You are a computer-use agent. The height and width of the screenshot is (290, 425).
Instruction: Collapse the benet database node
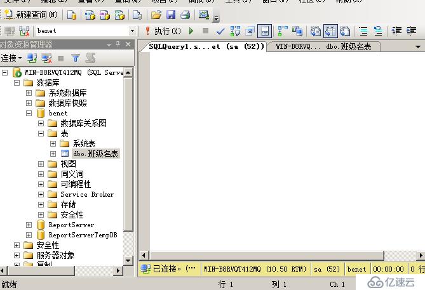pyautogui.click(x=29, y=113)
